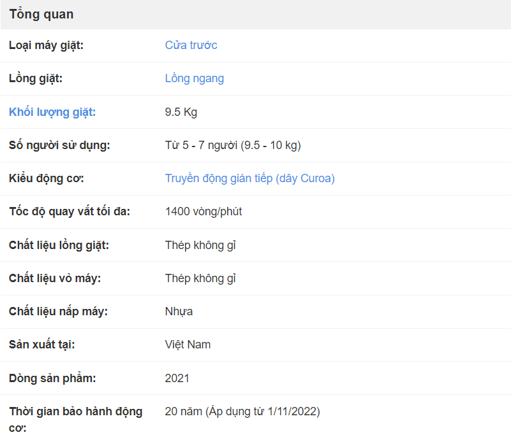Click the Tốc độ quay vắt tối đa label
The image size is (511, 442).
coord(70,211)
